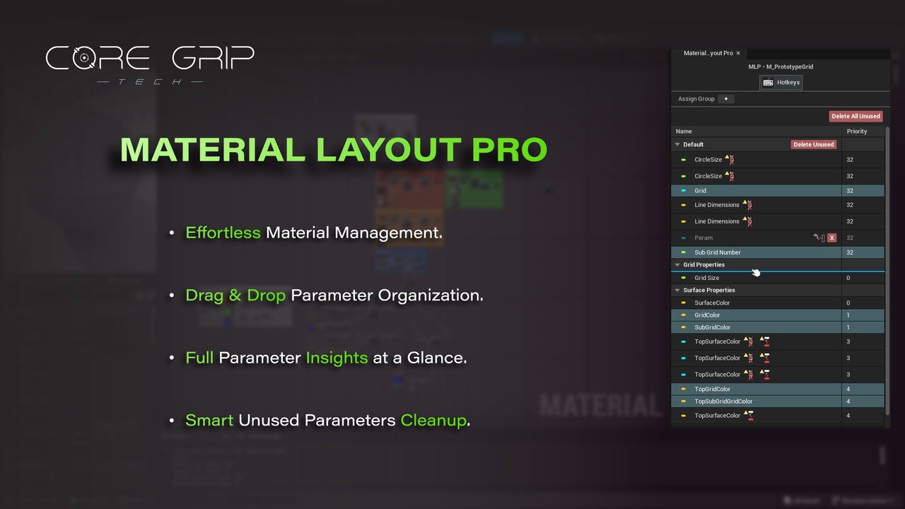This screenshot has width=905, height=509.
Task: Click the link icon on the Param row
Action: [819, 238]
